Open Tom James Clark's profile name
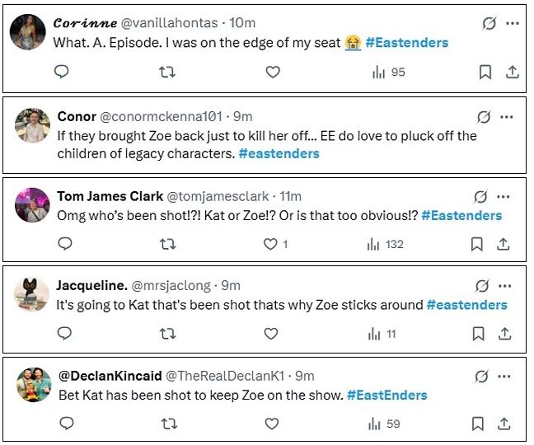Screen dimensions: 534x445 coord(104,196)
